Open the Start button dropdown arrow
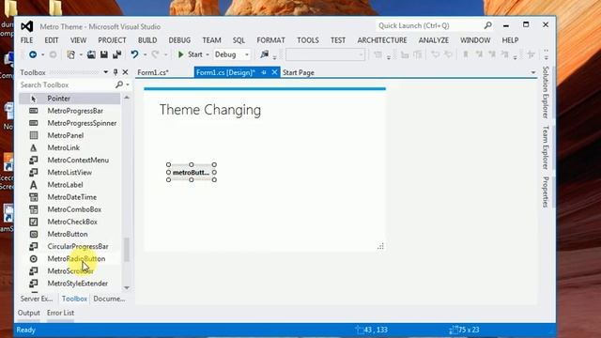The image size is (601, 338). pyautogui.click(x=208, y=54)
